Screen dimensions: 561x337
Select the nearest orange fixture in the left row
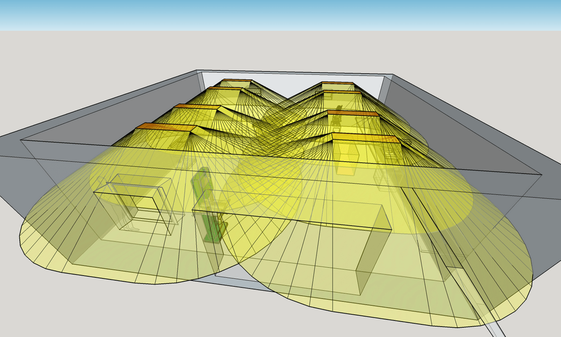coord(167,127)
